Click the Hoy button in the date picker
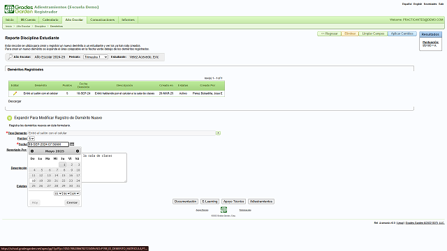 pyautogui.click(x=35, y=203)
